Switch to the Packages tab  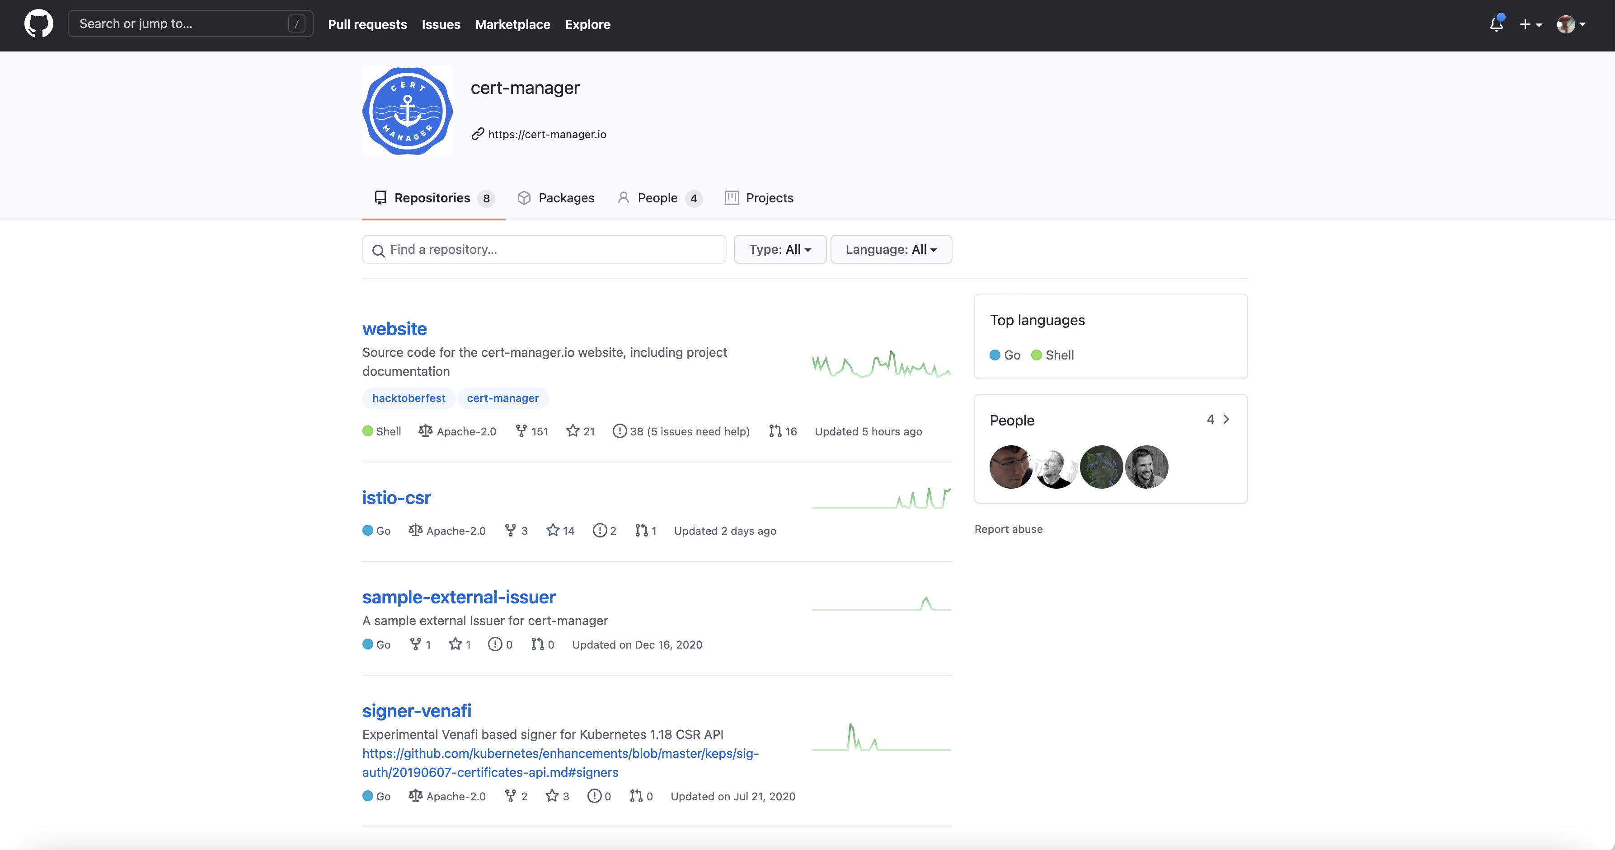point(556,197)
